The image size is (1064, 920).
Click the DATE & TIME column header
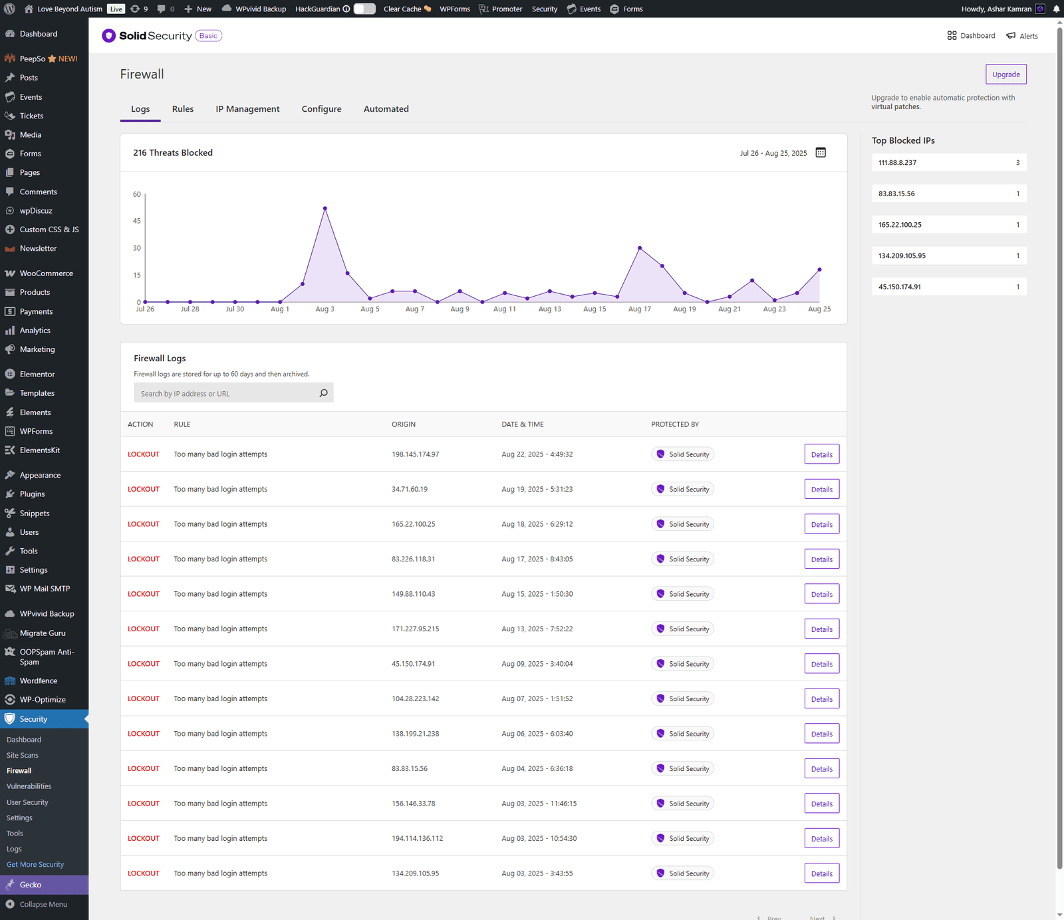(x=523, y=424)
